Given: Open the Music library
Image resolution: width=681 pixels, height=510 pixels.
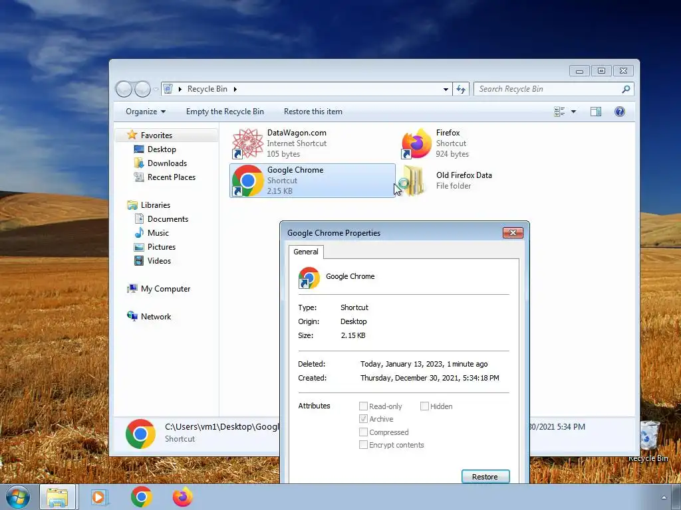Looking at the screenshot, I should pyautogui.click(x=158, y=233).
